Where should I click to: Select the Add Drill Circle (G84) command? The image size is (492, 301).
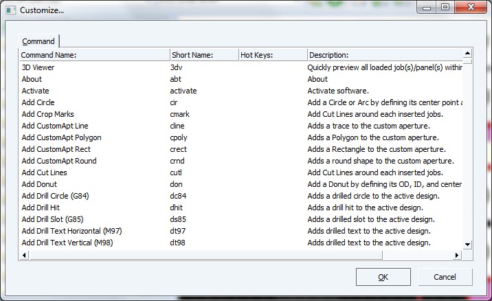(55, 196)
